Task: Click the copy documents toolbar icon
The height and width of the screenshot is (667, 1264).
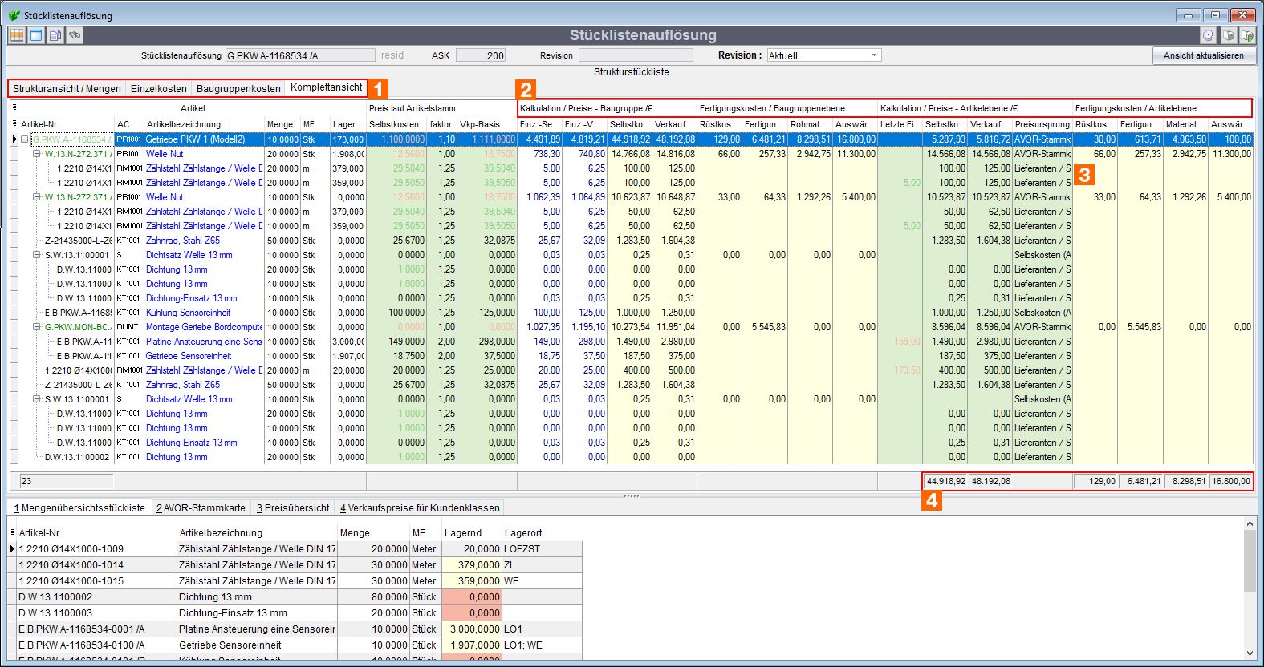Action: (55, 35)
